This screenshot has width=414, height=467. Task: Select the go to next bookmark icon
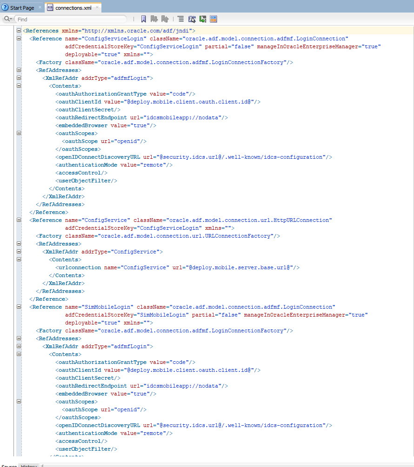tap(154, 19)
